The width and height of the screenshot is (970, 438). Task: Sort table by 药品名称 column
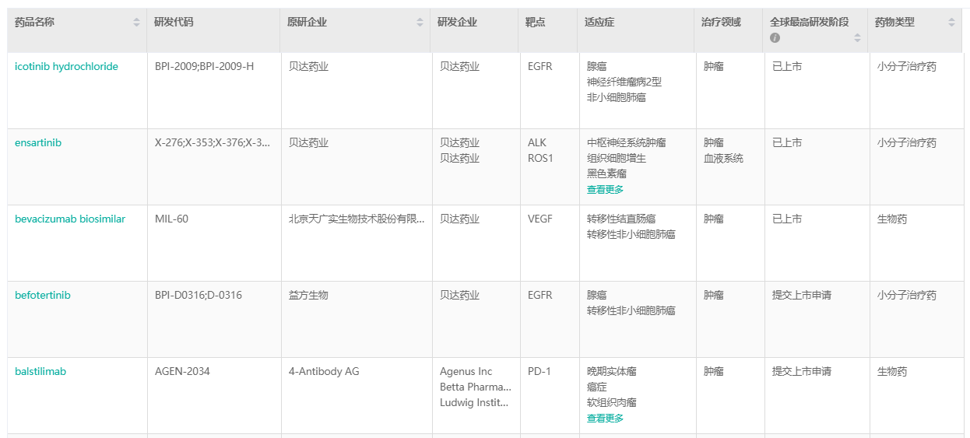137,23
